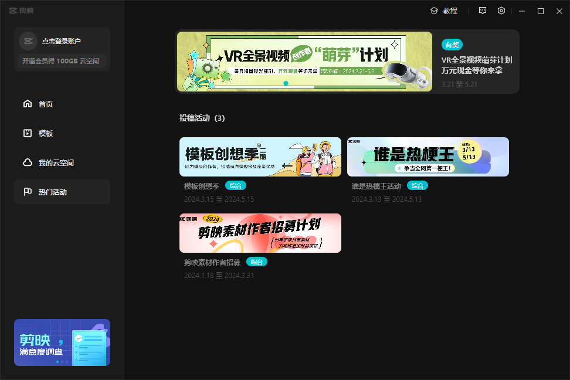Screen dimensions: 570x380
Task: Open the VR全景视频萌芽计划 banner image
Action: [304, 62]
